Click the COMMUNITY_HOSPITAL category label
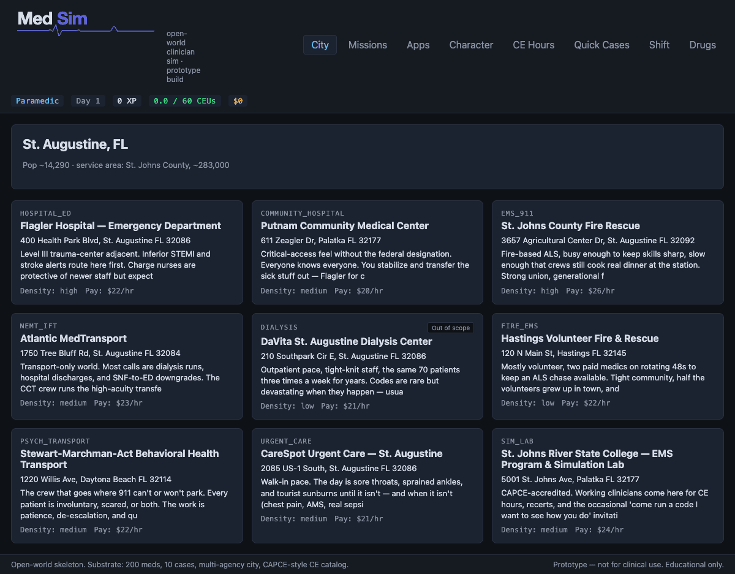 click(x=303, y=213)
